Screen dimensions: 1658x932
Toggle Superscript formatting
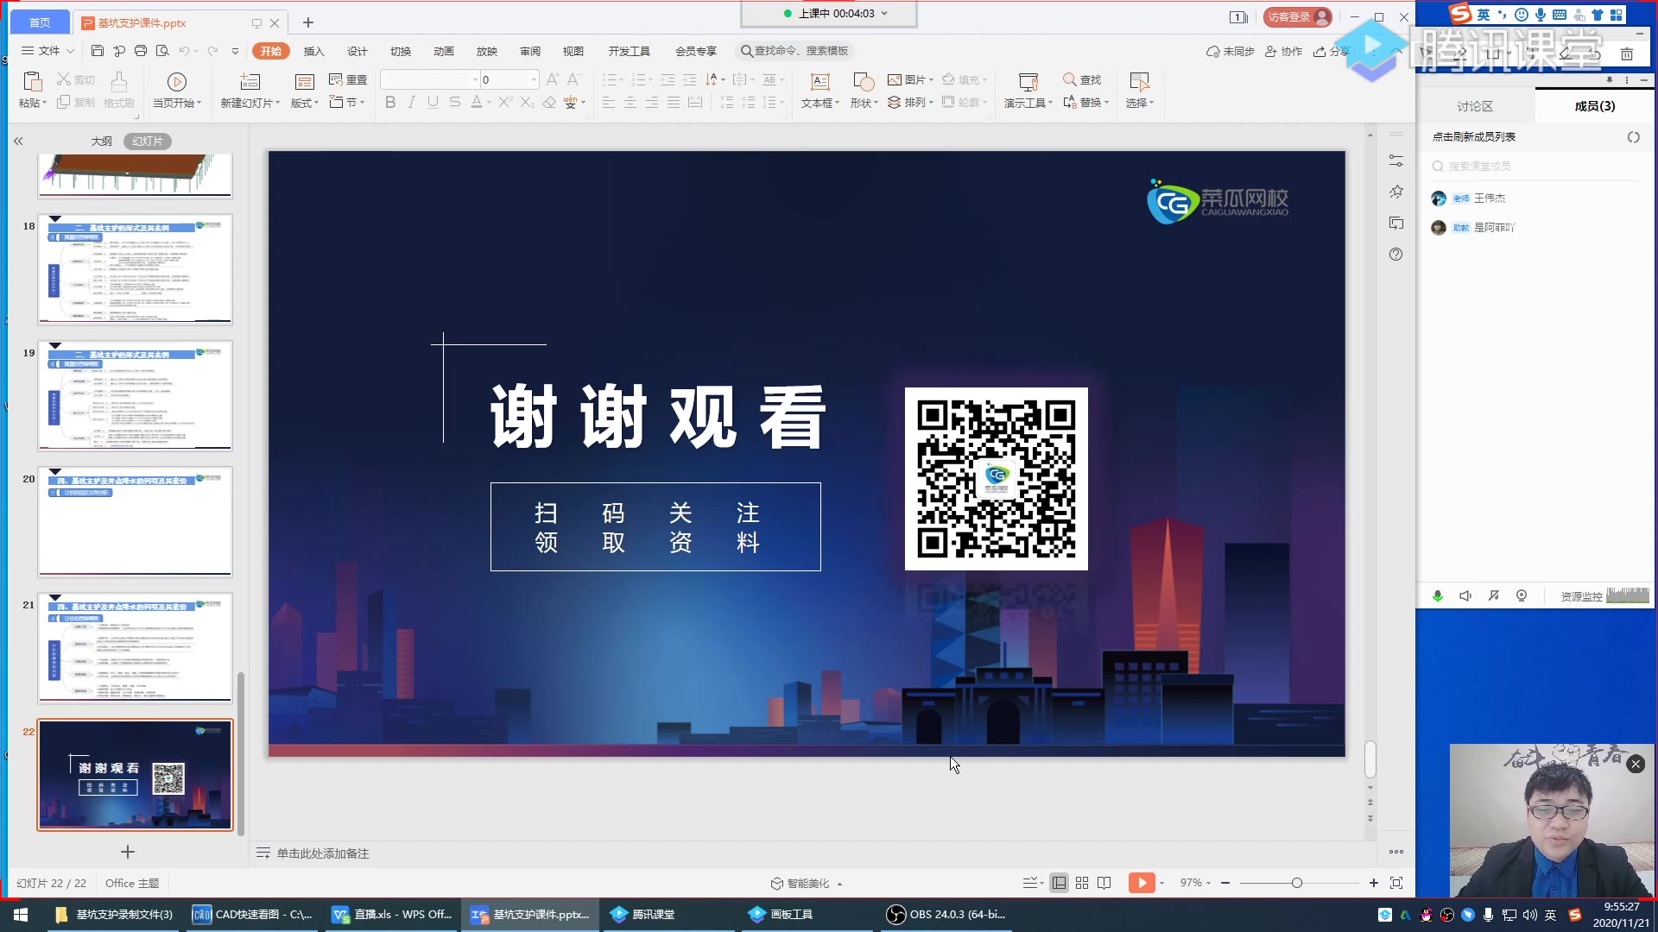coord(506,102)
